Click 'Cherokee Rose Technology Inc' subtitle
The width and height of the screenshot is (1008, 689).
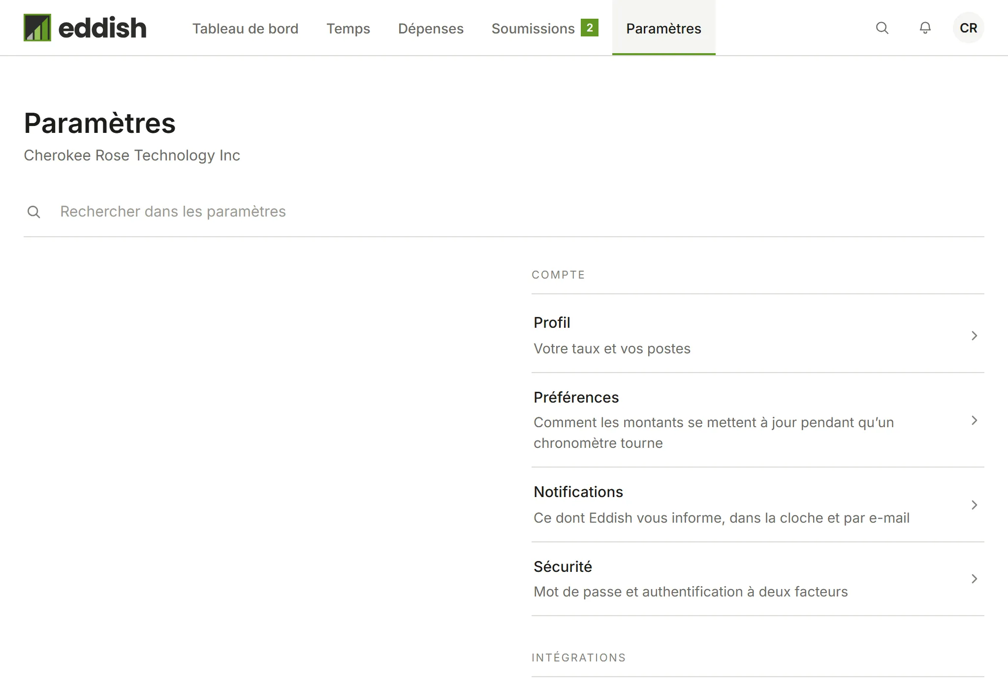[x=132, y=156]
